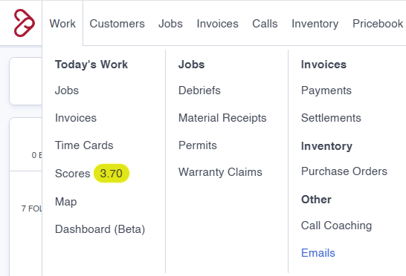Open the Pricebook navigation item
Screen dimensions: 406x276
pyautogui.click(x=378, y=24)
